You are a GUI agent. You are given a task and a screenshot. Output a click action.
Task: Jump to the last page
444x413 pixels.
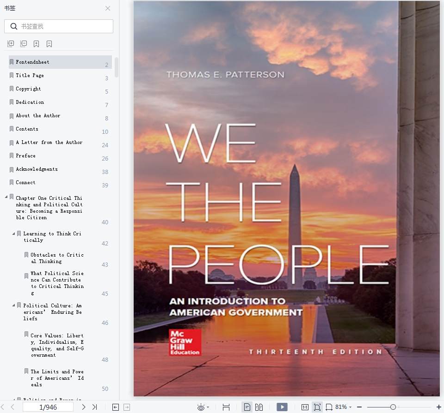pyautogui.click(x=94, y=407)
